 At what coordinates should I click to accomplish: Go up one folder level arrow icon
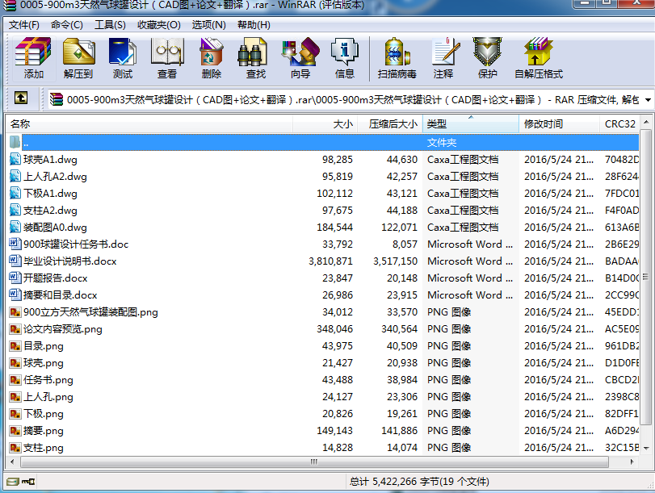click(x=21, y=98)
